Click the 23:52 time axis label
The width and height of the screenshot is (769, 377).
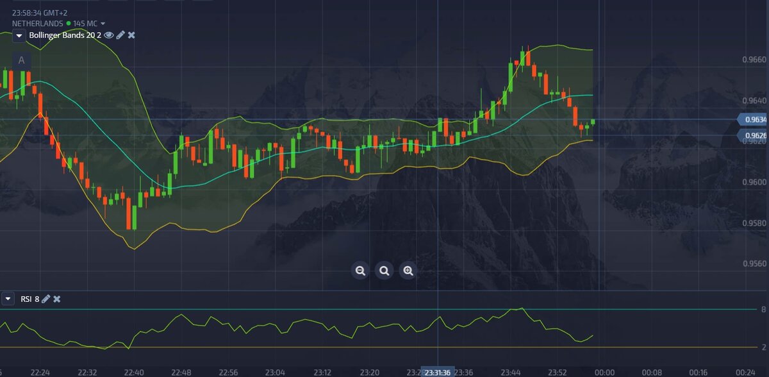pyautogui.click(x=558, y=372)
